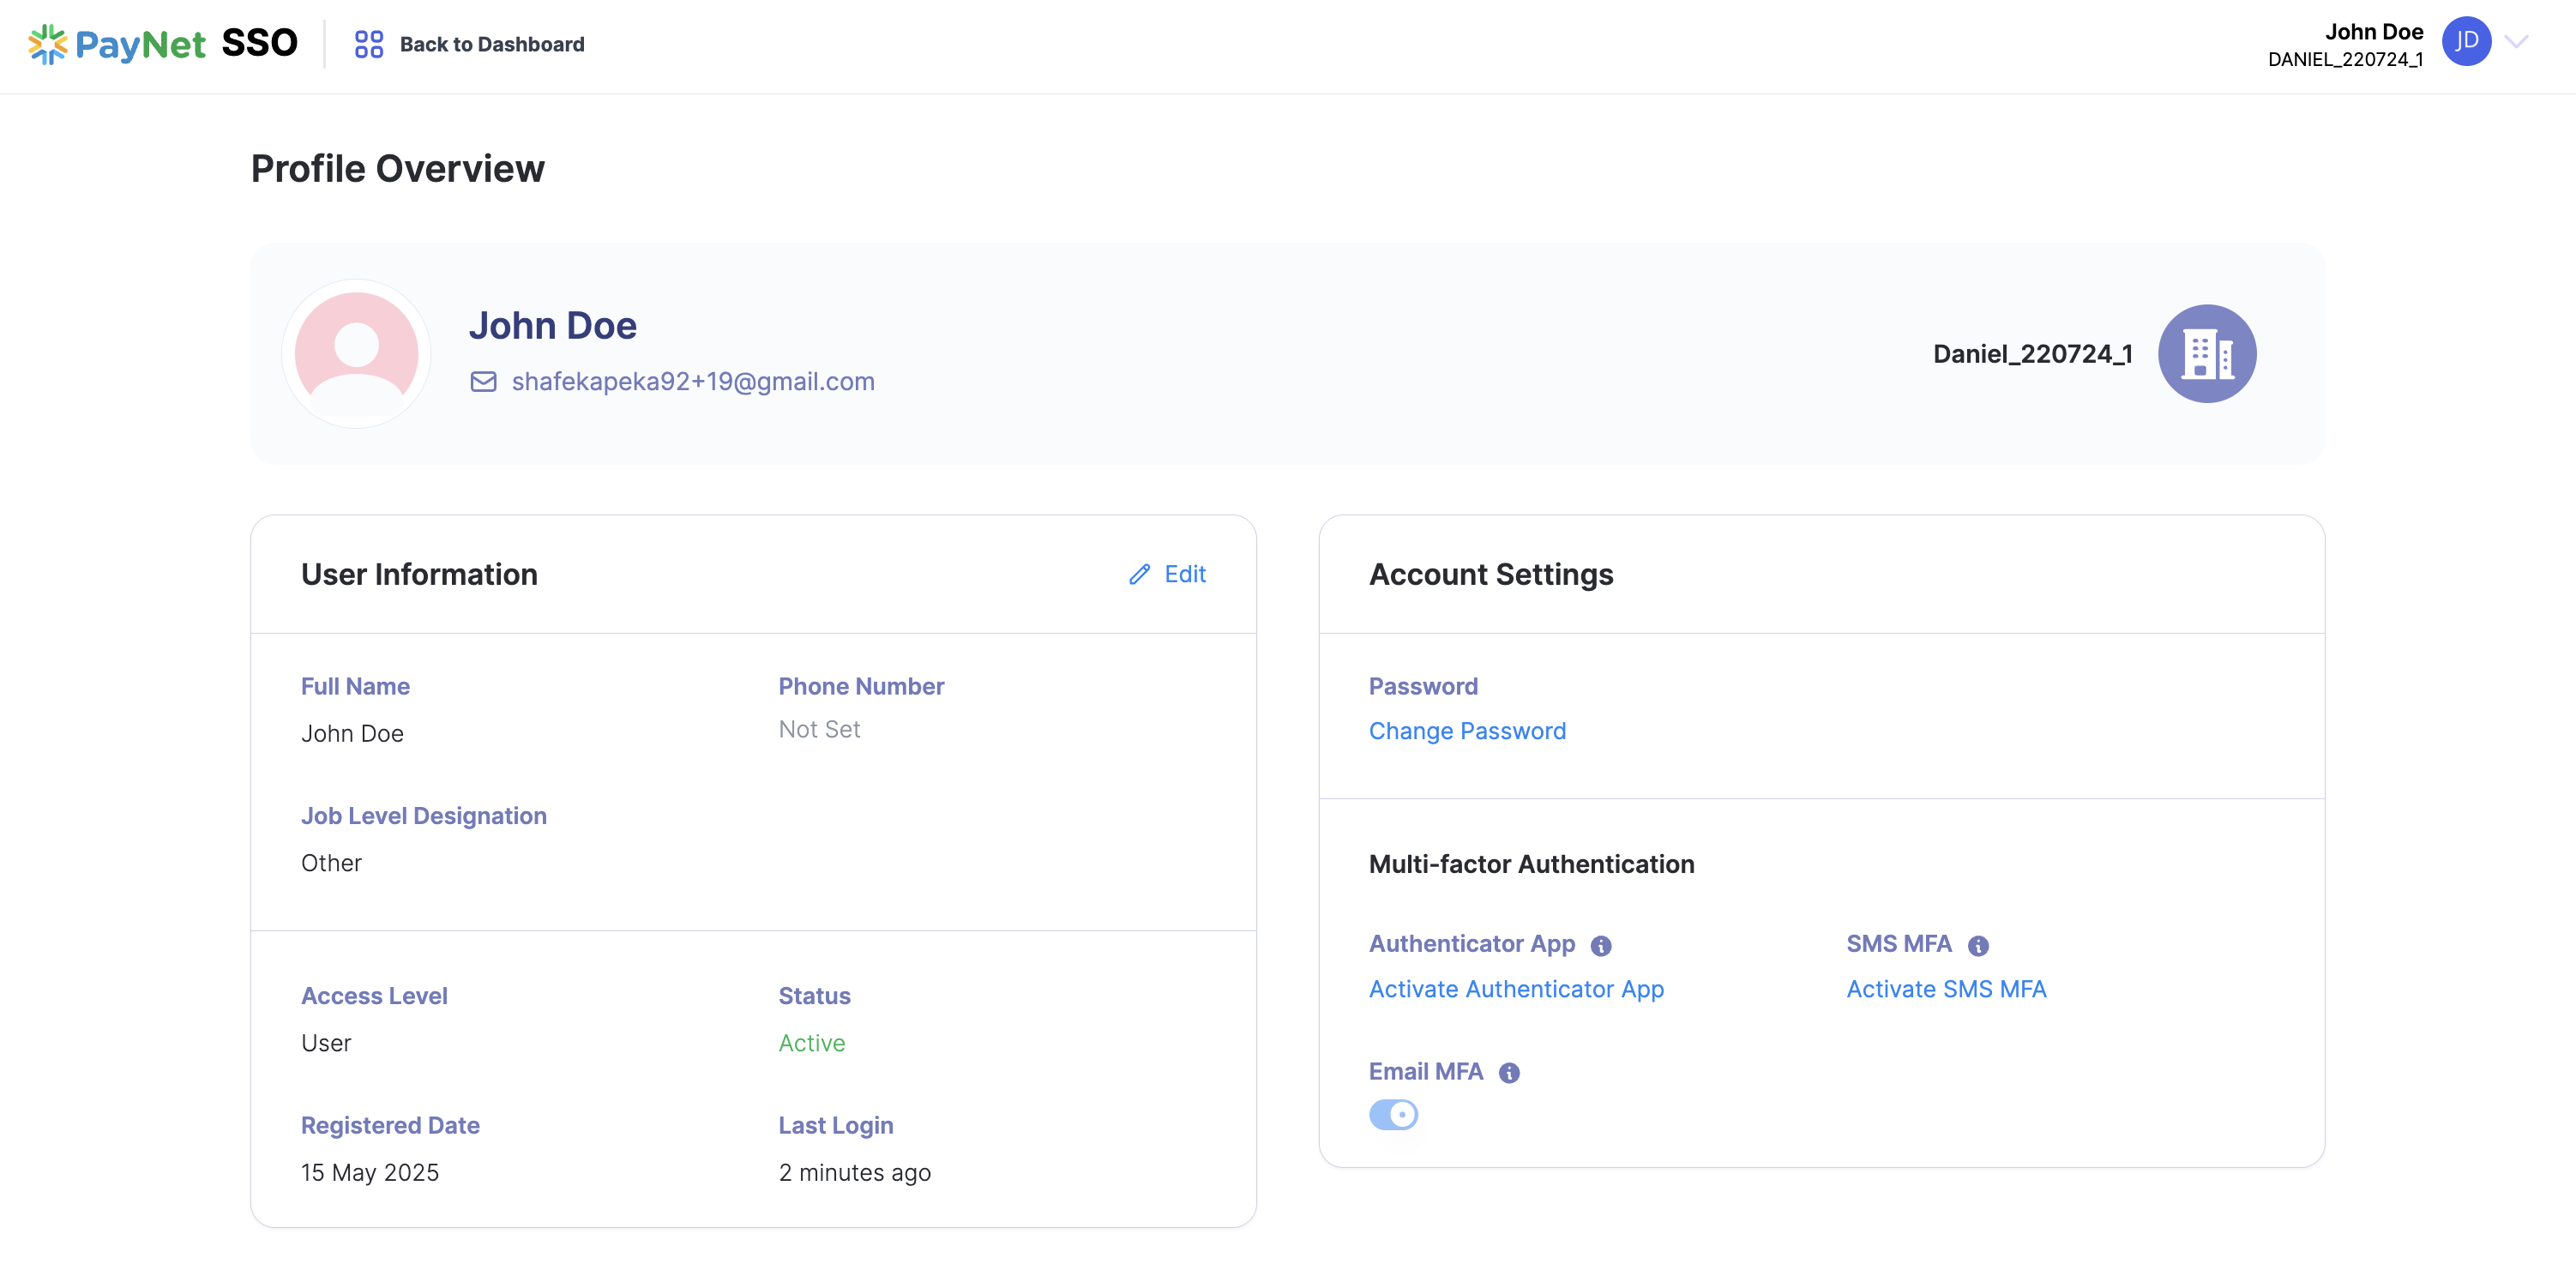Click the PayNet SSO logo
The width and height of the screenshot is (2576, 1264).
coord(163,44)
